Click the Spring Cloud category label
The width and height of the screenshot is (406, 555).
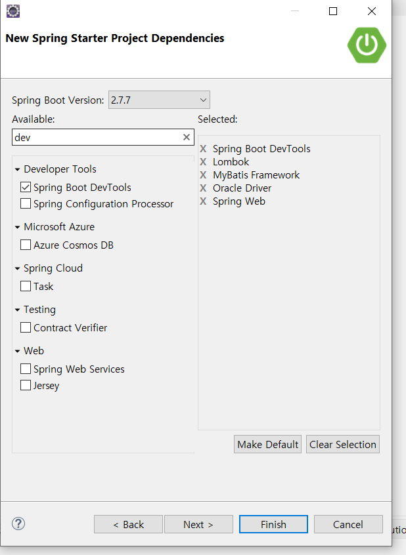53,268
